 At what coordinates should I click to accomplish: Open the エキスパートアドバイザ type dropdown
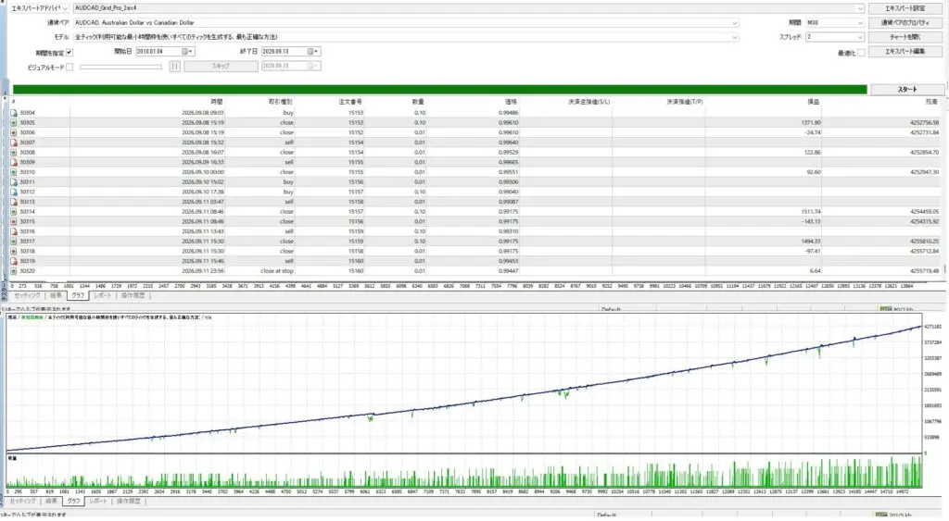coord(38,8)
